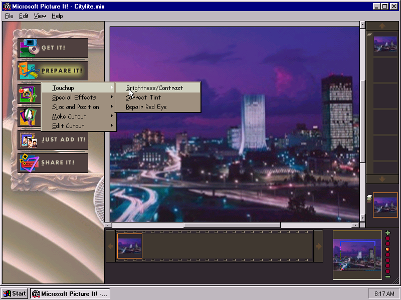Open the Just Add It! section
This screenshot has width=401, height=300.
click(53, 140)
